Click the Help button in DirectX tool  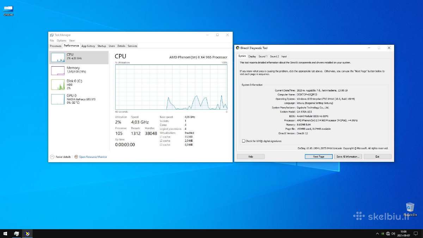[251, 157]
